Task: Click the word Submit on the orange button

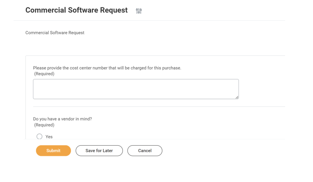Action: point(53,151)
